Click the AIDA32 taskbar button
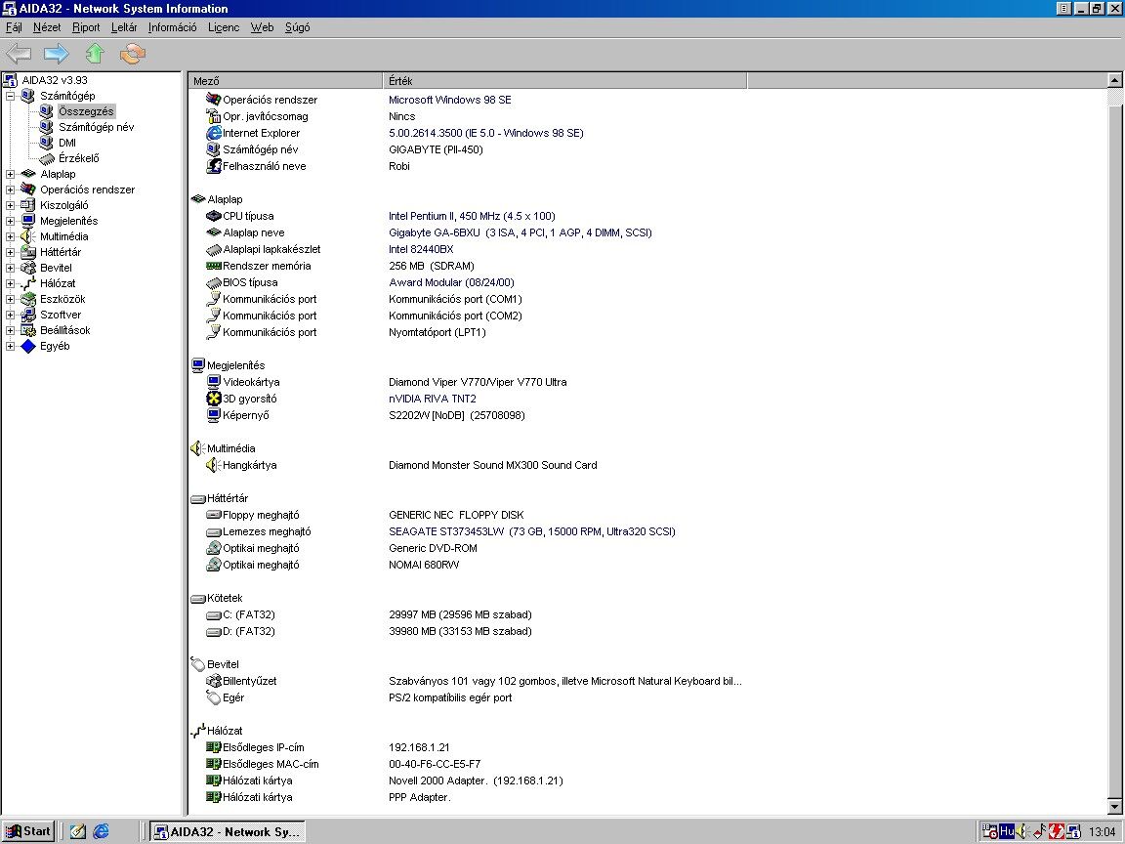This screenshot has width=1125, height=844. coord(228,832)
